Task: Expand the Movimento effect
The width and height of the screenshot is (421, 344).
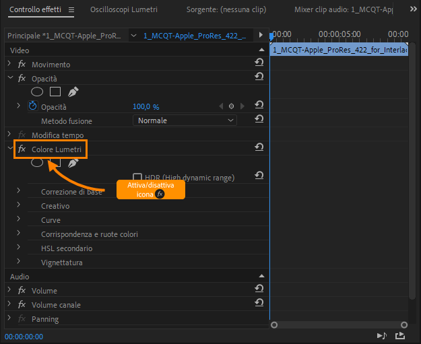Action: tap(9, 63)
